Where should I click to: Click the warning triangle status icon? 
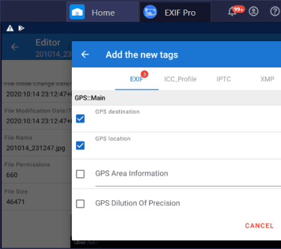pos(10,28)
